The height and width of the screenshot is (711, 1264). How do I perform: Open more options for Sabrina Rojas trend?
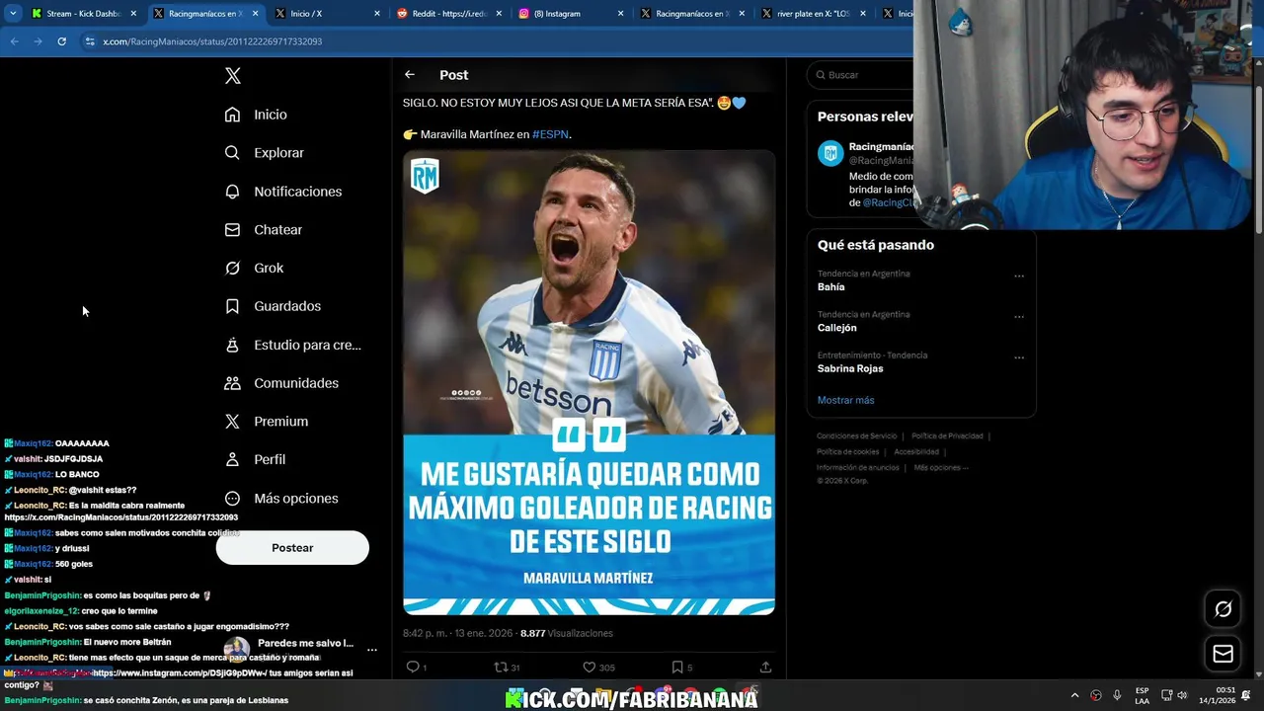point(1019,357)
